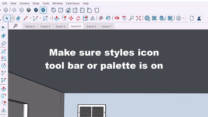Click the Send to LayOut icon
The width and height of the screenshot is (208, 117).
162,18
